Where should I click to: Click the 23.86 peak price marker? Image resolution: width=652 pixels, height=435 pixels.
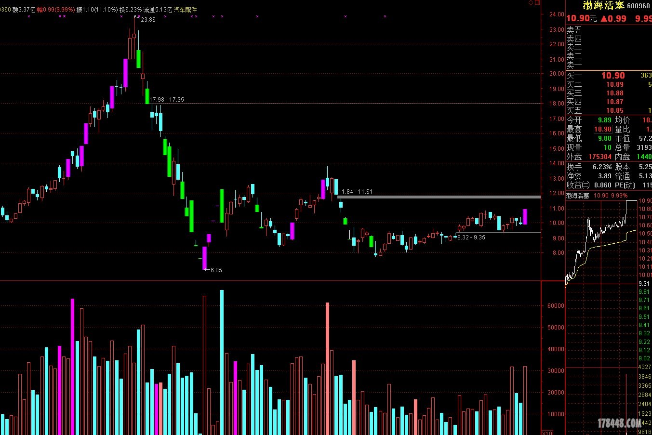tap(148, 20)
